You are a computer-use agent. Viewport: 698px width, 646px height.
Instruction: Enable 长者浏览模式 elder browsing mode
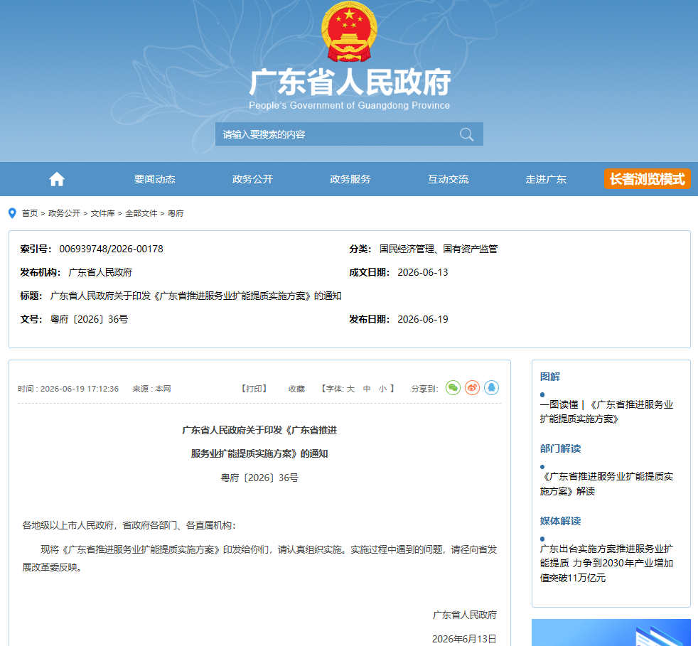tap(648, 179)
